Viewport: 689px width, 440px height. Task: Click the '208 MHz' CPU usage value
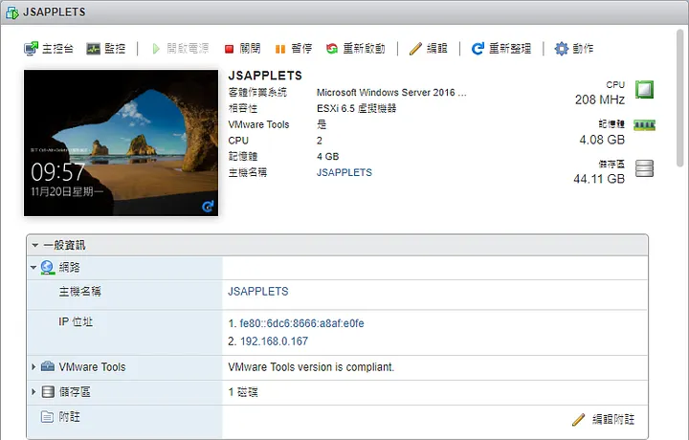pyautogui.click(x=600, y=99)
